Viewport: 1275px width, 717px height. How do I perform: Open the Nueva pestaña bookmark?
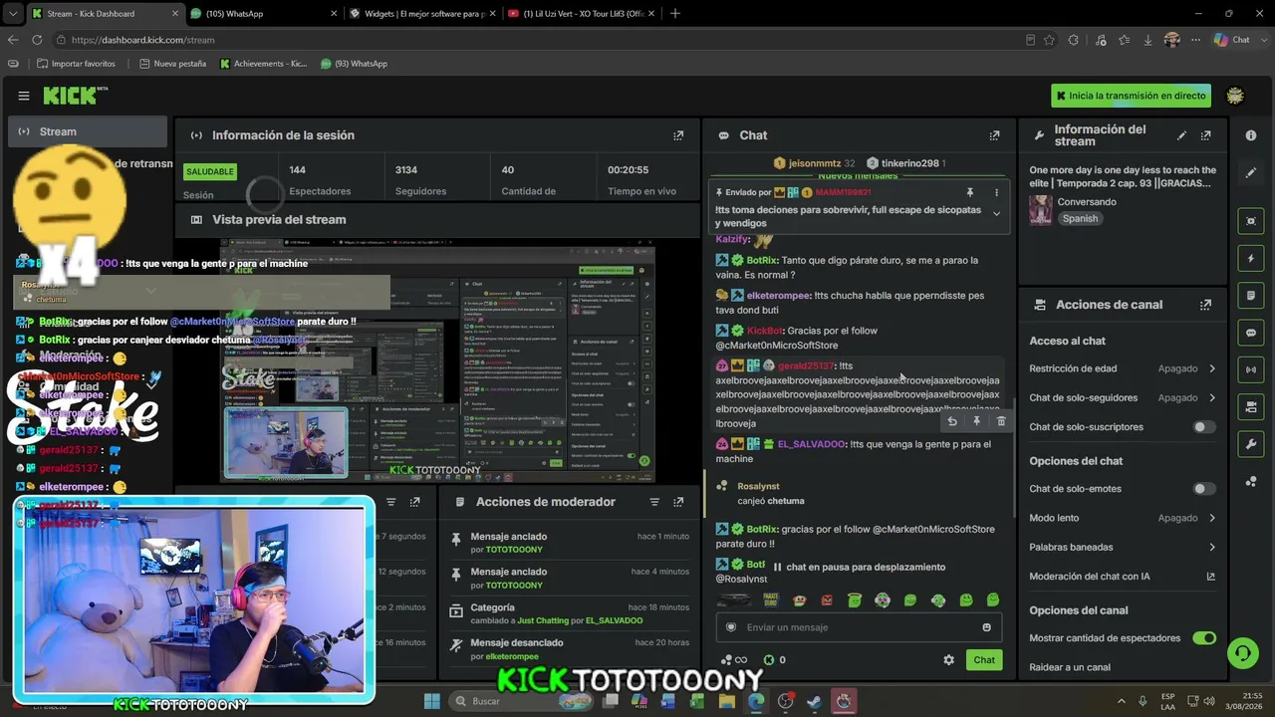tap(172, 64)
